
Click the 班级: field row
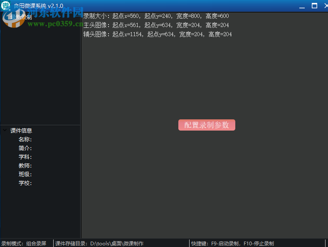coord(25,174)
